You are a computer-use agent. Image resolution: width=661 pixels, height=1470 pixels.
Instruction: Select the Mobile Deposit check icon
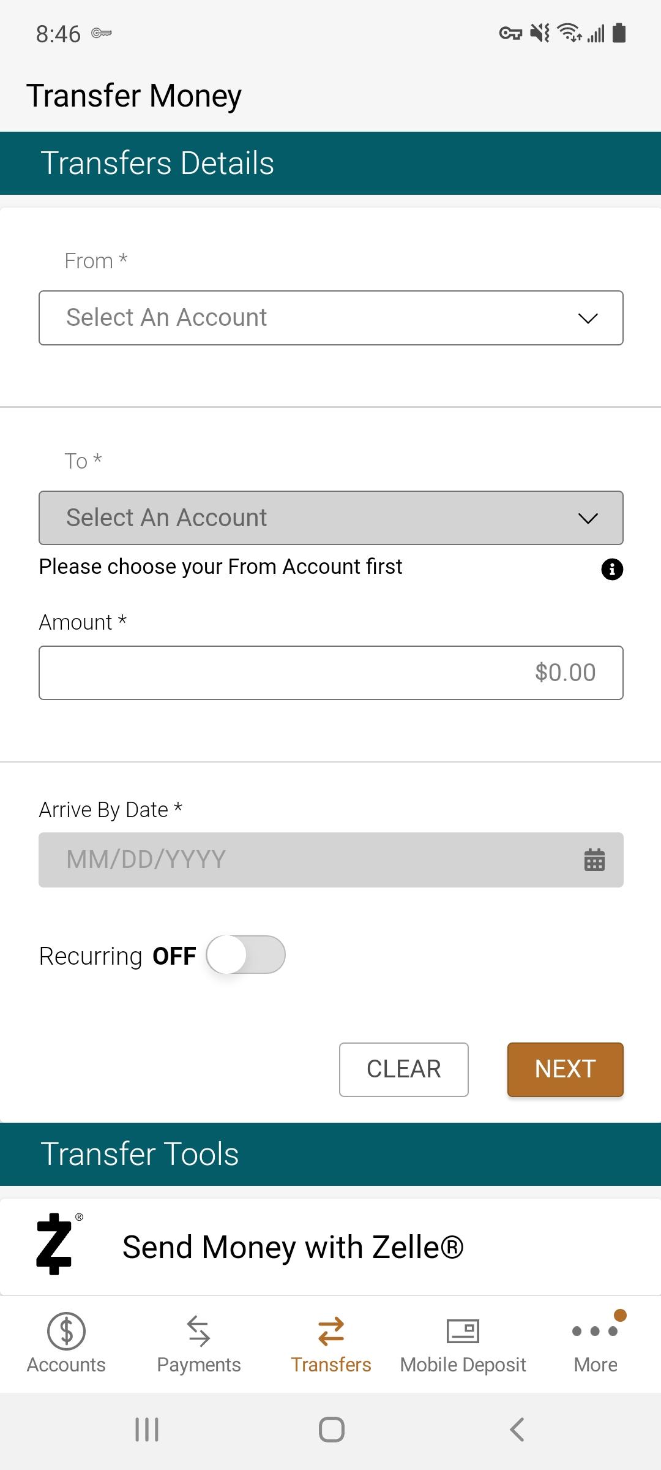click(463, 1331)
